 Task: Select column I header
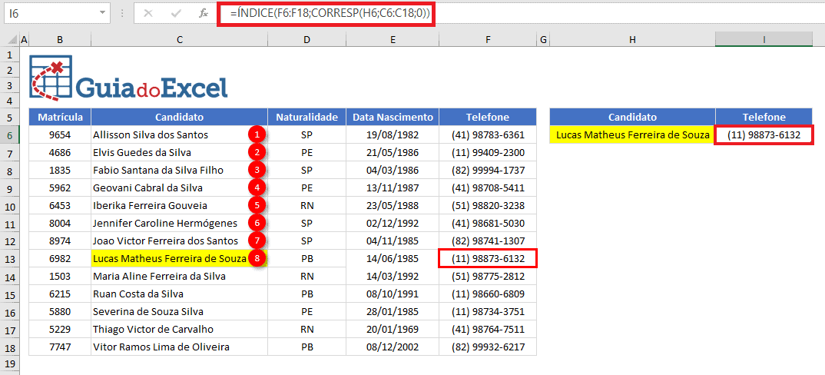(764, 39)
